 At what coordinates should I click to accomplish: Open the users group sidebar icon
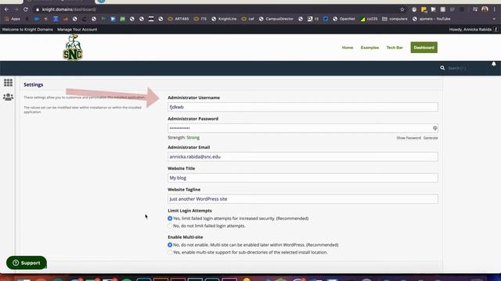pos(9,97)
